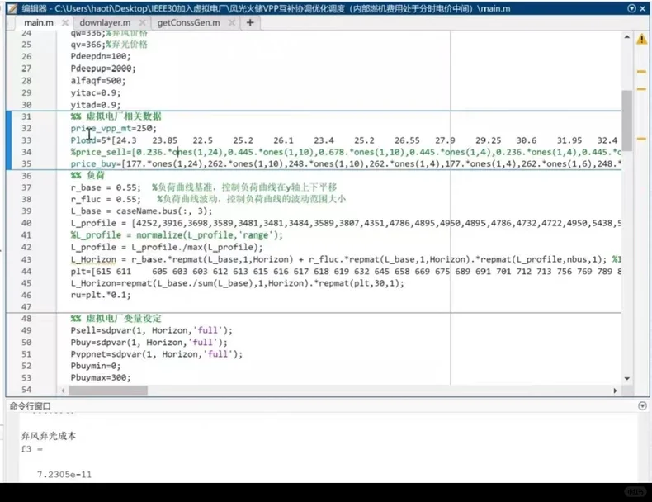
Task: Close the editor panel
Action: (x=642, y=8)
